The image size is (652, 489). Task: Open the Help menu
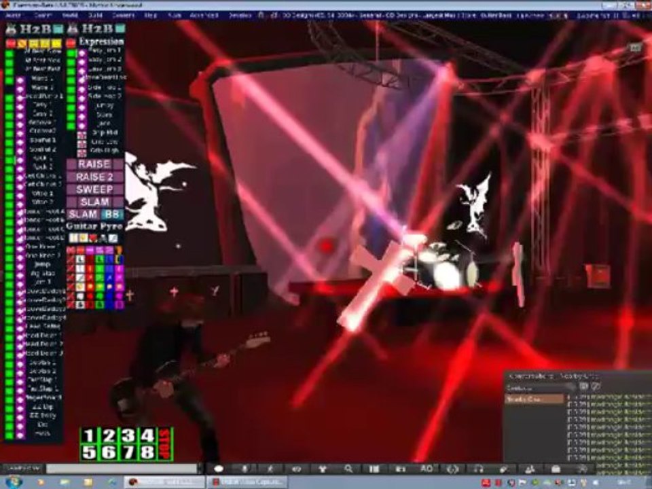[151, 16]
